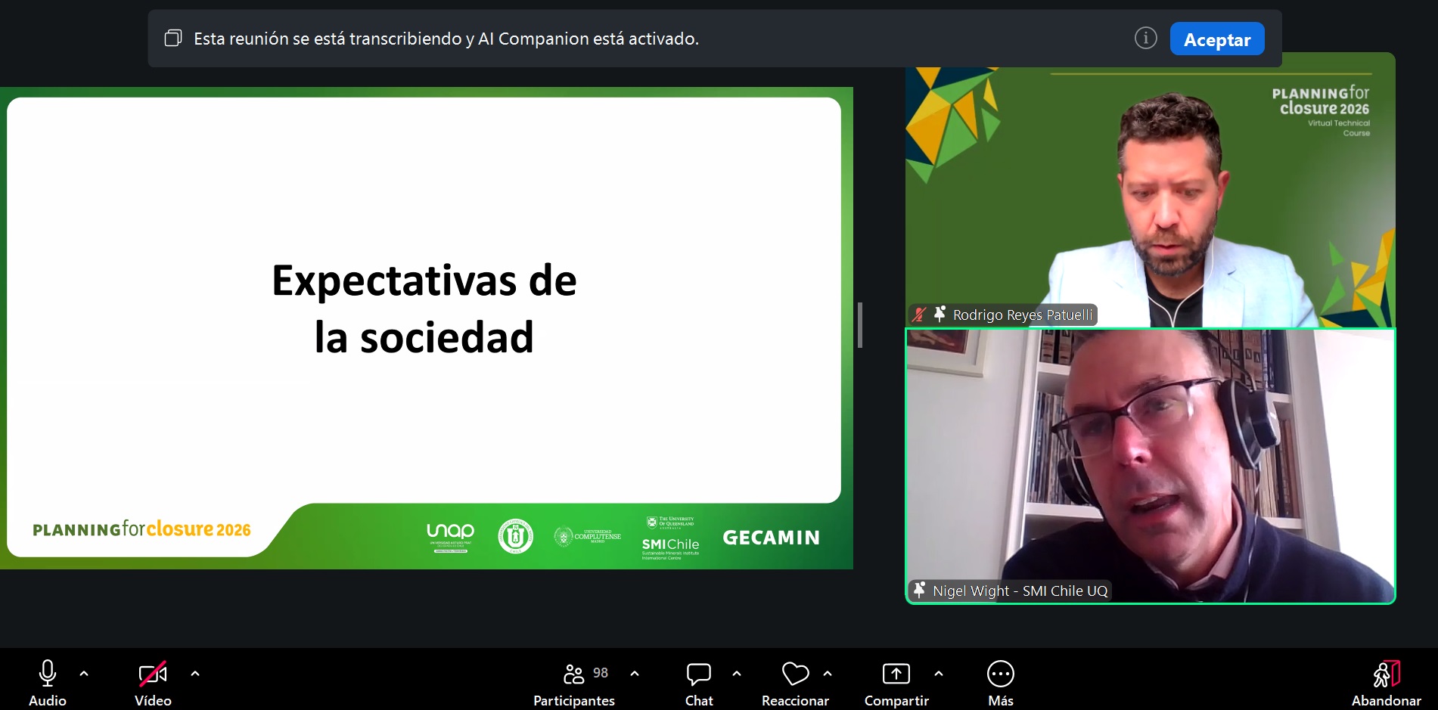Turn on camera with Vídeo icon

point(153,673)
